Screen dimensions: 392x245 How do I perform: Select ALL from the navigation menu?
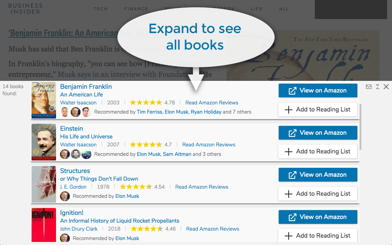click(284, 9)
